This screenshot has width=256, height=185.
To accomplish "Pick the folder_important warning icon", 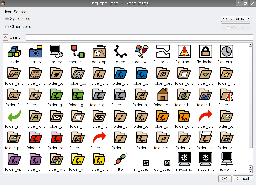I will pyautogui.click(x=227, y=95).
